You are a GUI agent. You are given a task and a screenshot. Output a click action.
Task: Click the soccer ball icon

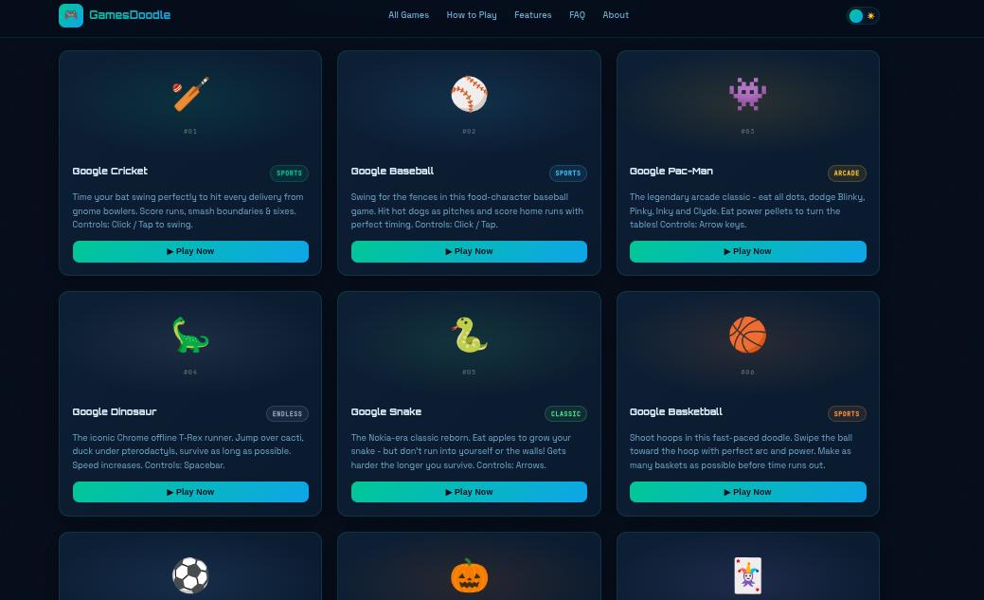pos(190,575)
